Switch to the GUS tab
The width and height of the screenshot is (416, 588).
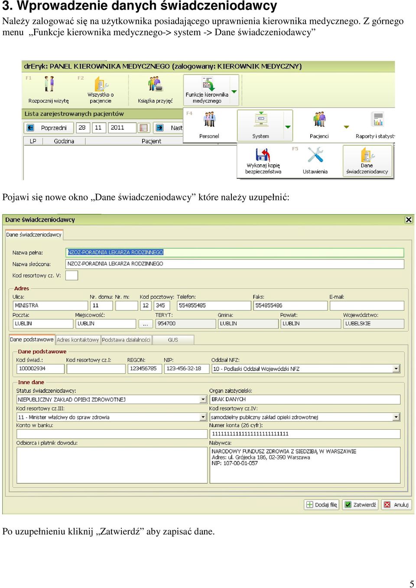[x=173, y=340]
